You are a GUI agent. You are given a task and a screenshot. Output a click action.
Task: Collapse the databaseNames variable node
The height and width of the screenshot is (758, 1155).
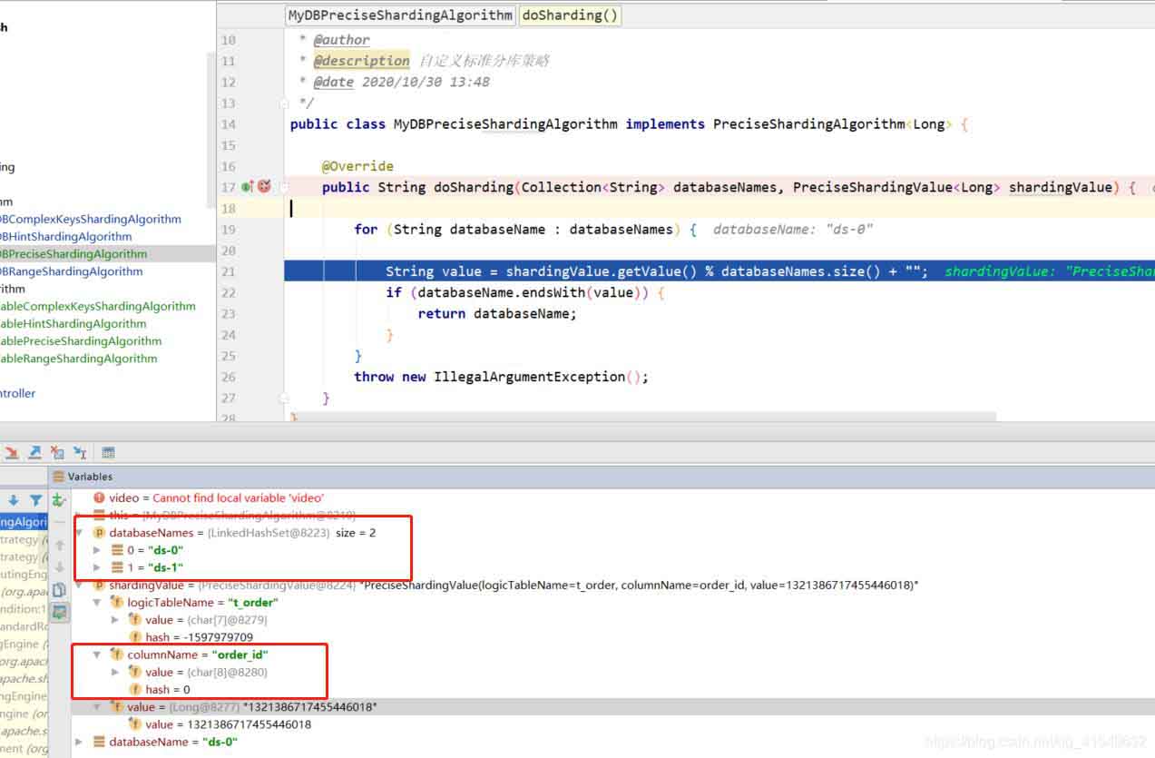point(80,533)
